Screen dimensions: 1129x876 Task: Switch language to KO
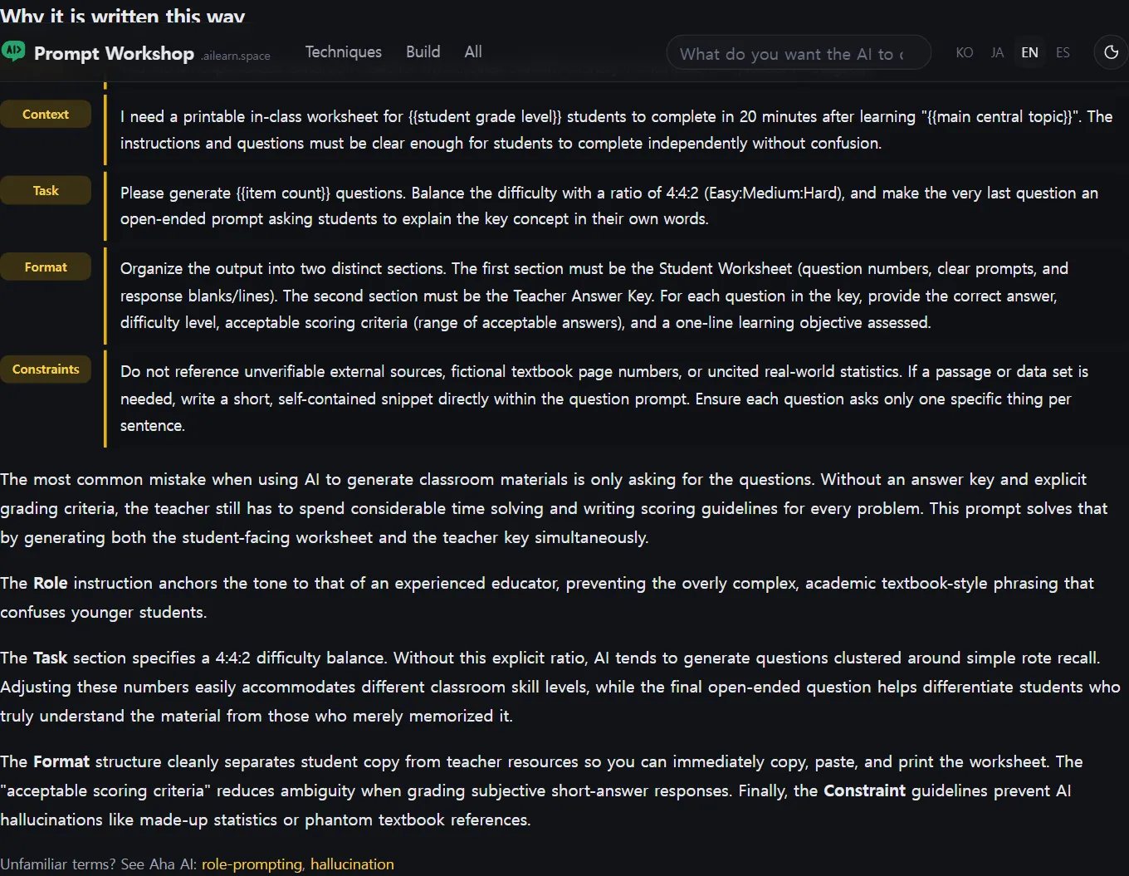[x=964, y=52]
